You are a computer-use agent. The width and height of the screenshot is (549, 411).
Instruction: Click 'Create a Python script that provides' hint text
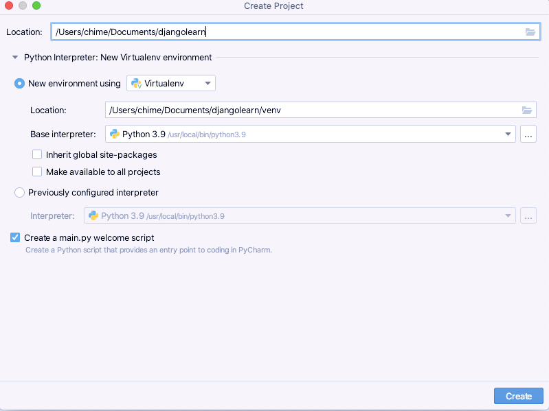coord(149,250)
